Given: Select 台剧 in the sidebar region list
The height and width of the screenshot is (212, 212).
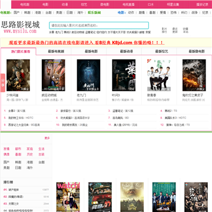Looking at the screenshot, I should click(41, 163).
